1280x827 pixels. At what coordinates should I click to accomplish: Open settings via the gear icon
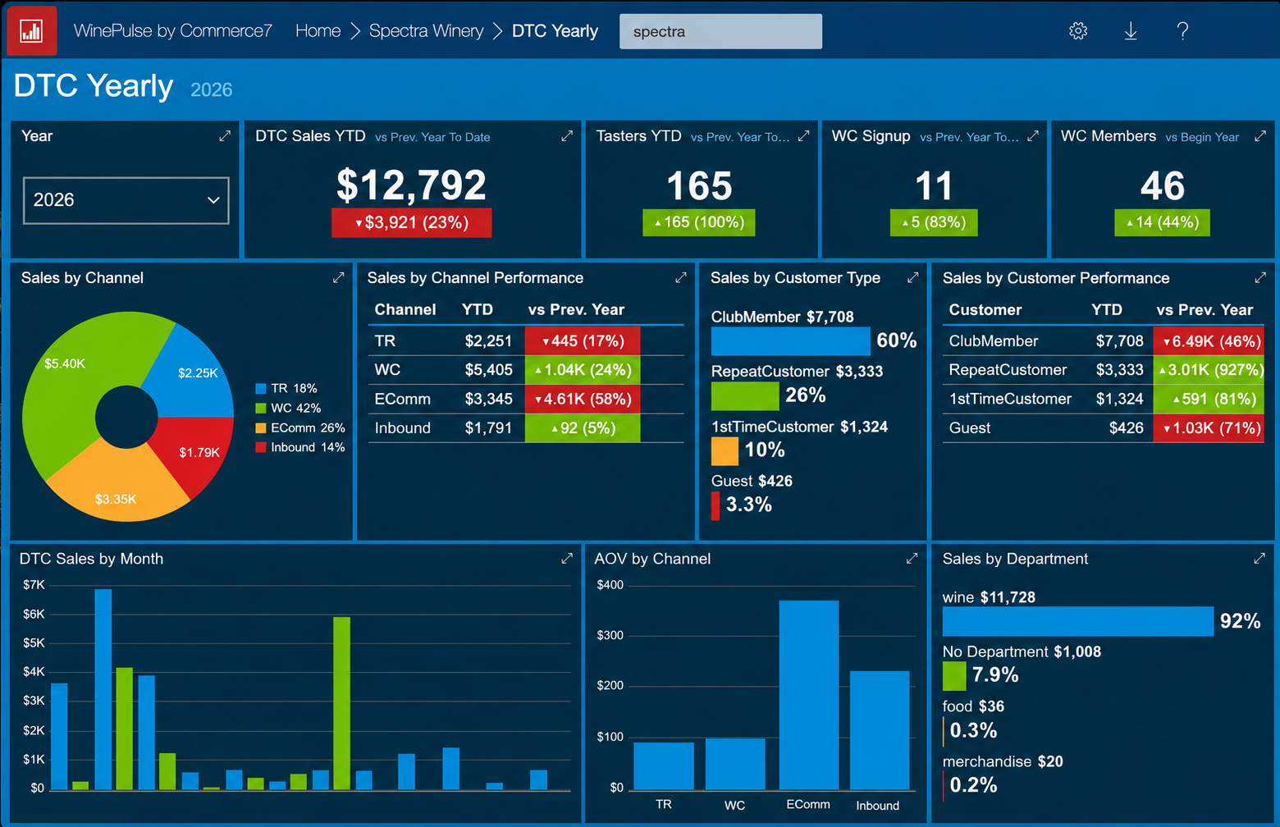coord(1078,31)
